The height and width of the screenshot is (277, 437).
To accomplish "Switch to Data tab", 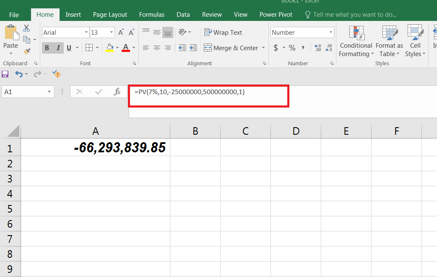I will 183,15.
